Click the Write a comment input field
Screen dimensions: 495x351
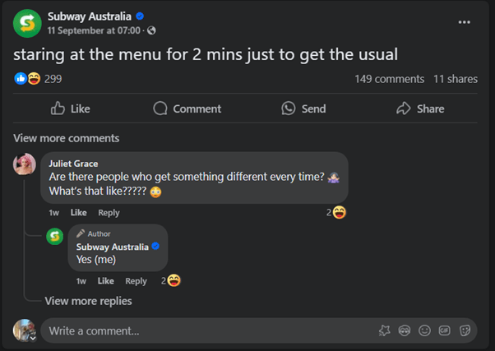[x=206, y=330]
